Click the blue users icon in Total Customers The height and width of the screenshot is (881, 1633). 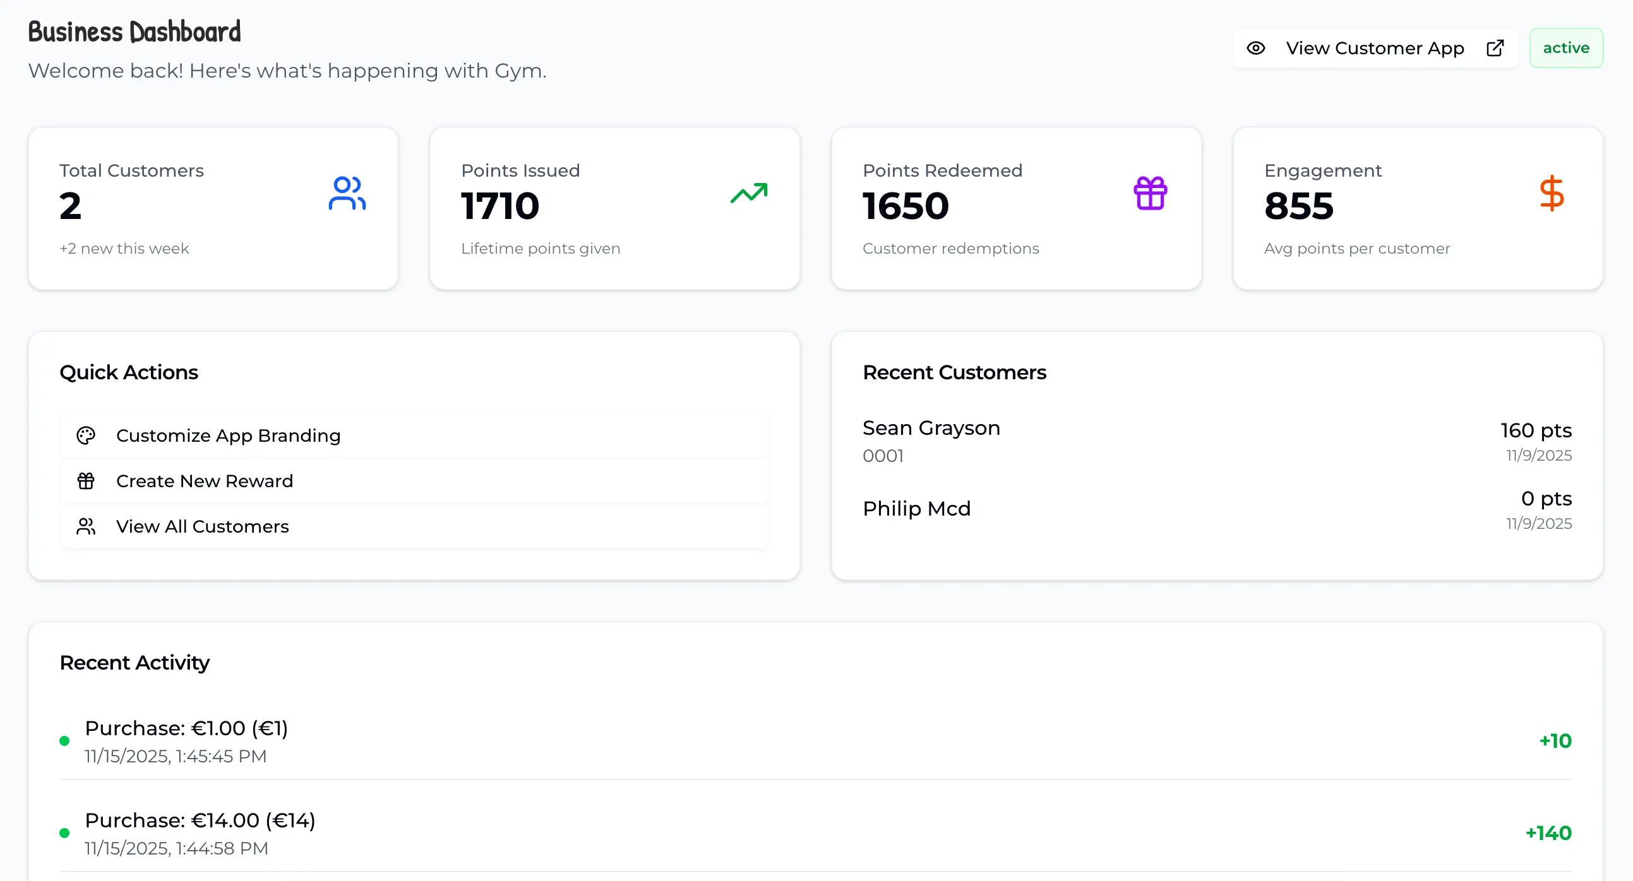(x=347, y=193)
